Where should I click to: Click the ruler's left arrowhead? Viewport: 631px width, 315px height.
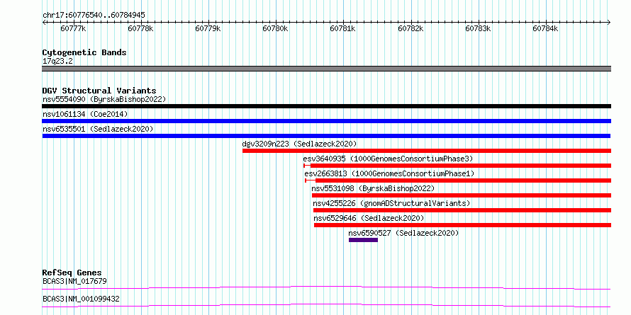44,23
